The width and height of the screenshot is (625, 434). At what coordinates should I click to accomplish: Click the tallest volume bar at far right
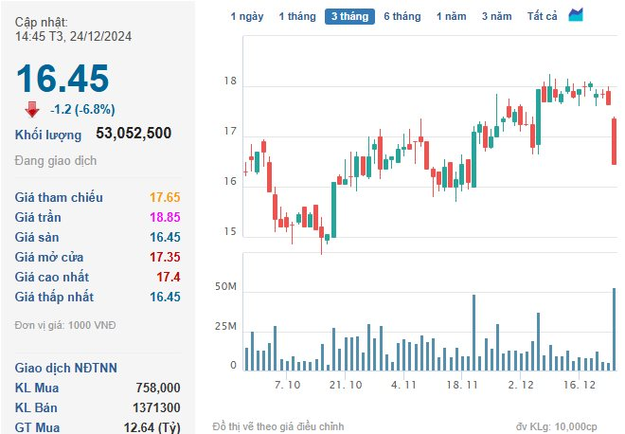click(615, 329)
